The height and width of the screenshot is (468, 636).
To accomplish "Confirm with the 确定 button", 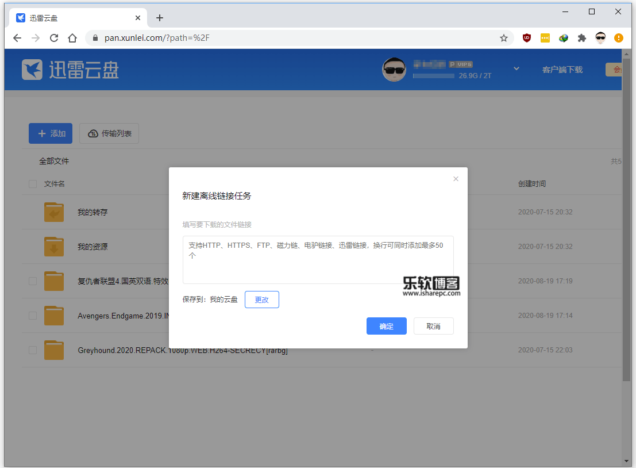I will coord(386,326).
